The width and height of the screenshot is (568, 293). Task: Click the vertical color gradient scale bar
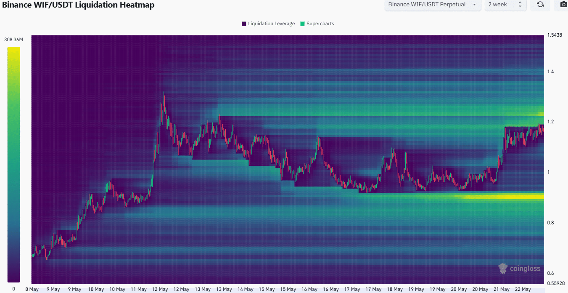pyautogui.click(x=13, y=164)
